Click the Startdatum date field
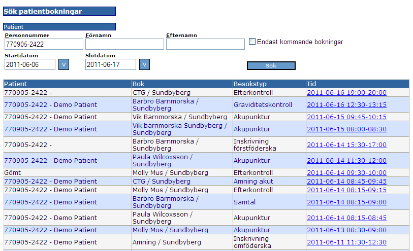The height and width of the screenshot is (251, 413). pos(30,64)
